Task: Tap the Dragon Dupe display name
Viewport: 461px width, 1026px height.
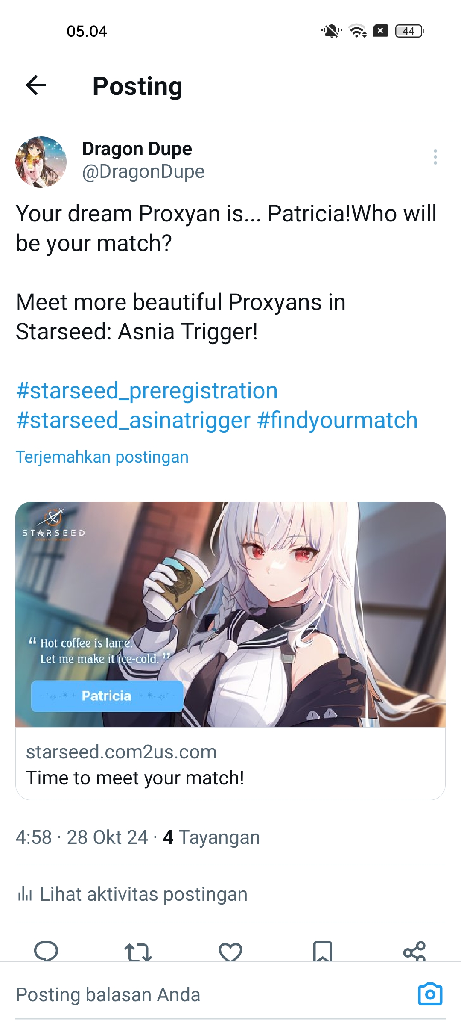Action: coord(137,149)
